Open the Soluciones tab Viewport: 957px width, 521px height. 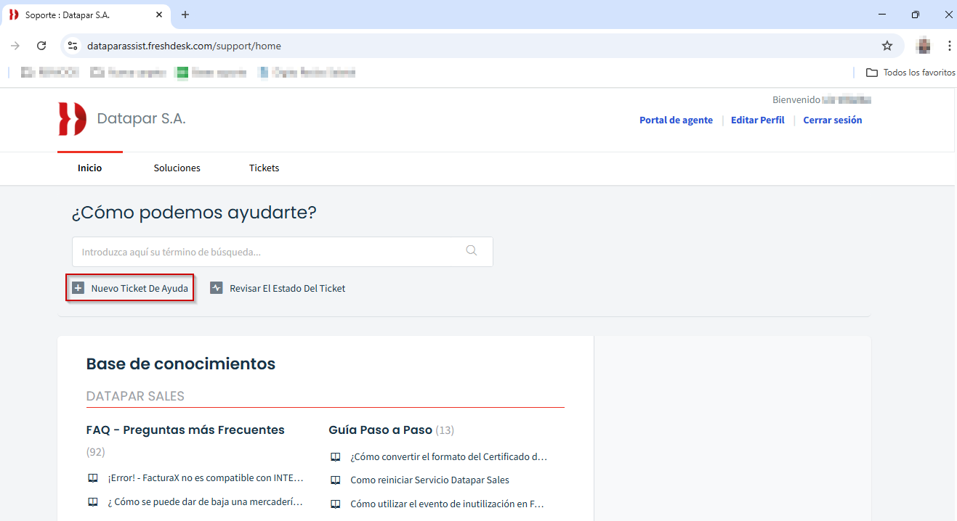click(177, 168)
